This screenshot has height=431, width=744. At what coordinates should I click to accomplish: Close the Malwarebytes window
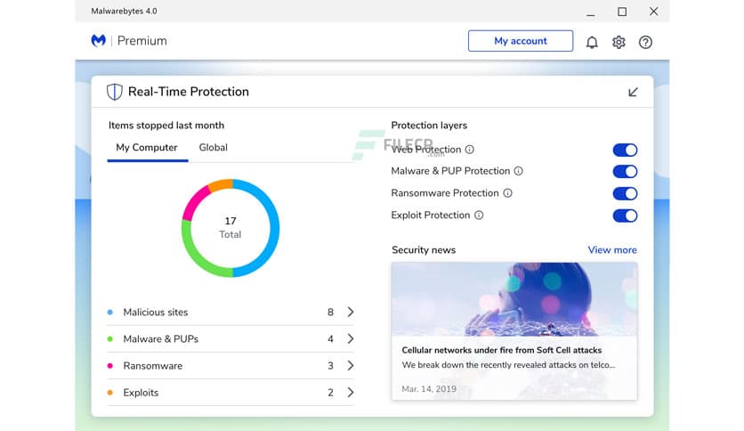point(653,11)
